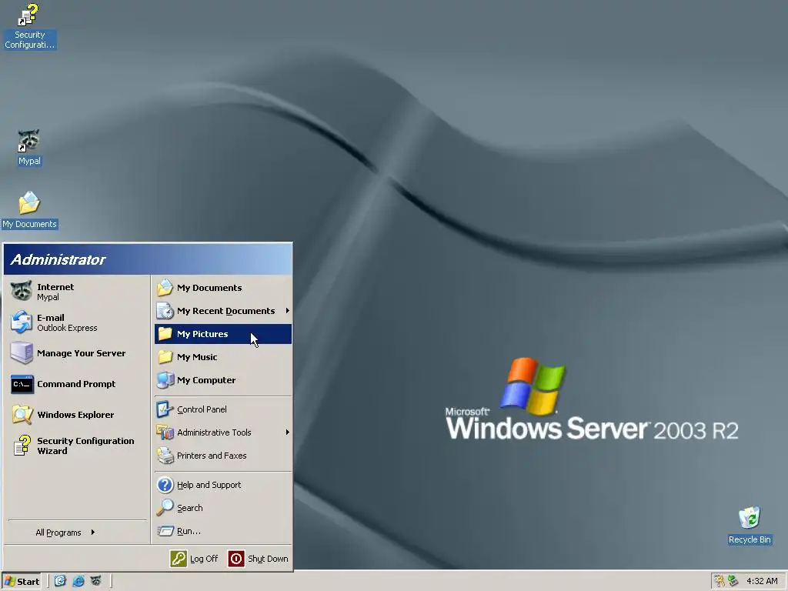The image size is (788, 591).
Task: Click the Outlook Express envelope icon
Action: [x=22, y=322]
